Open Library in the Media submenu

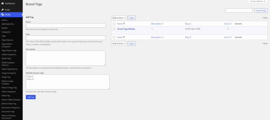pos(4,20)
